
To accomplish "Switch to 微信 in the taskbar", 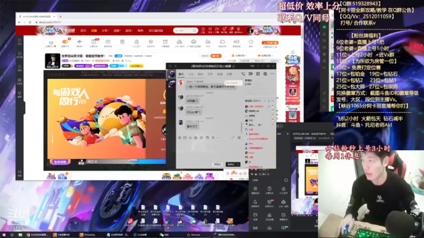I will coord(165,235).
